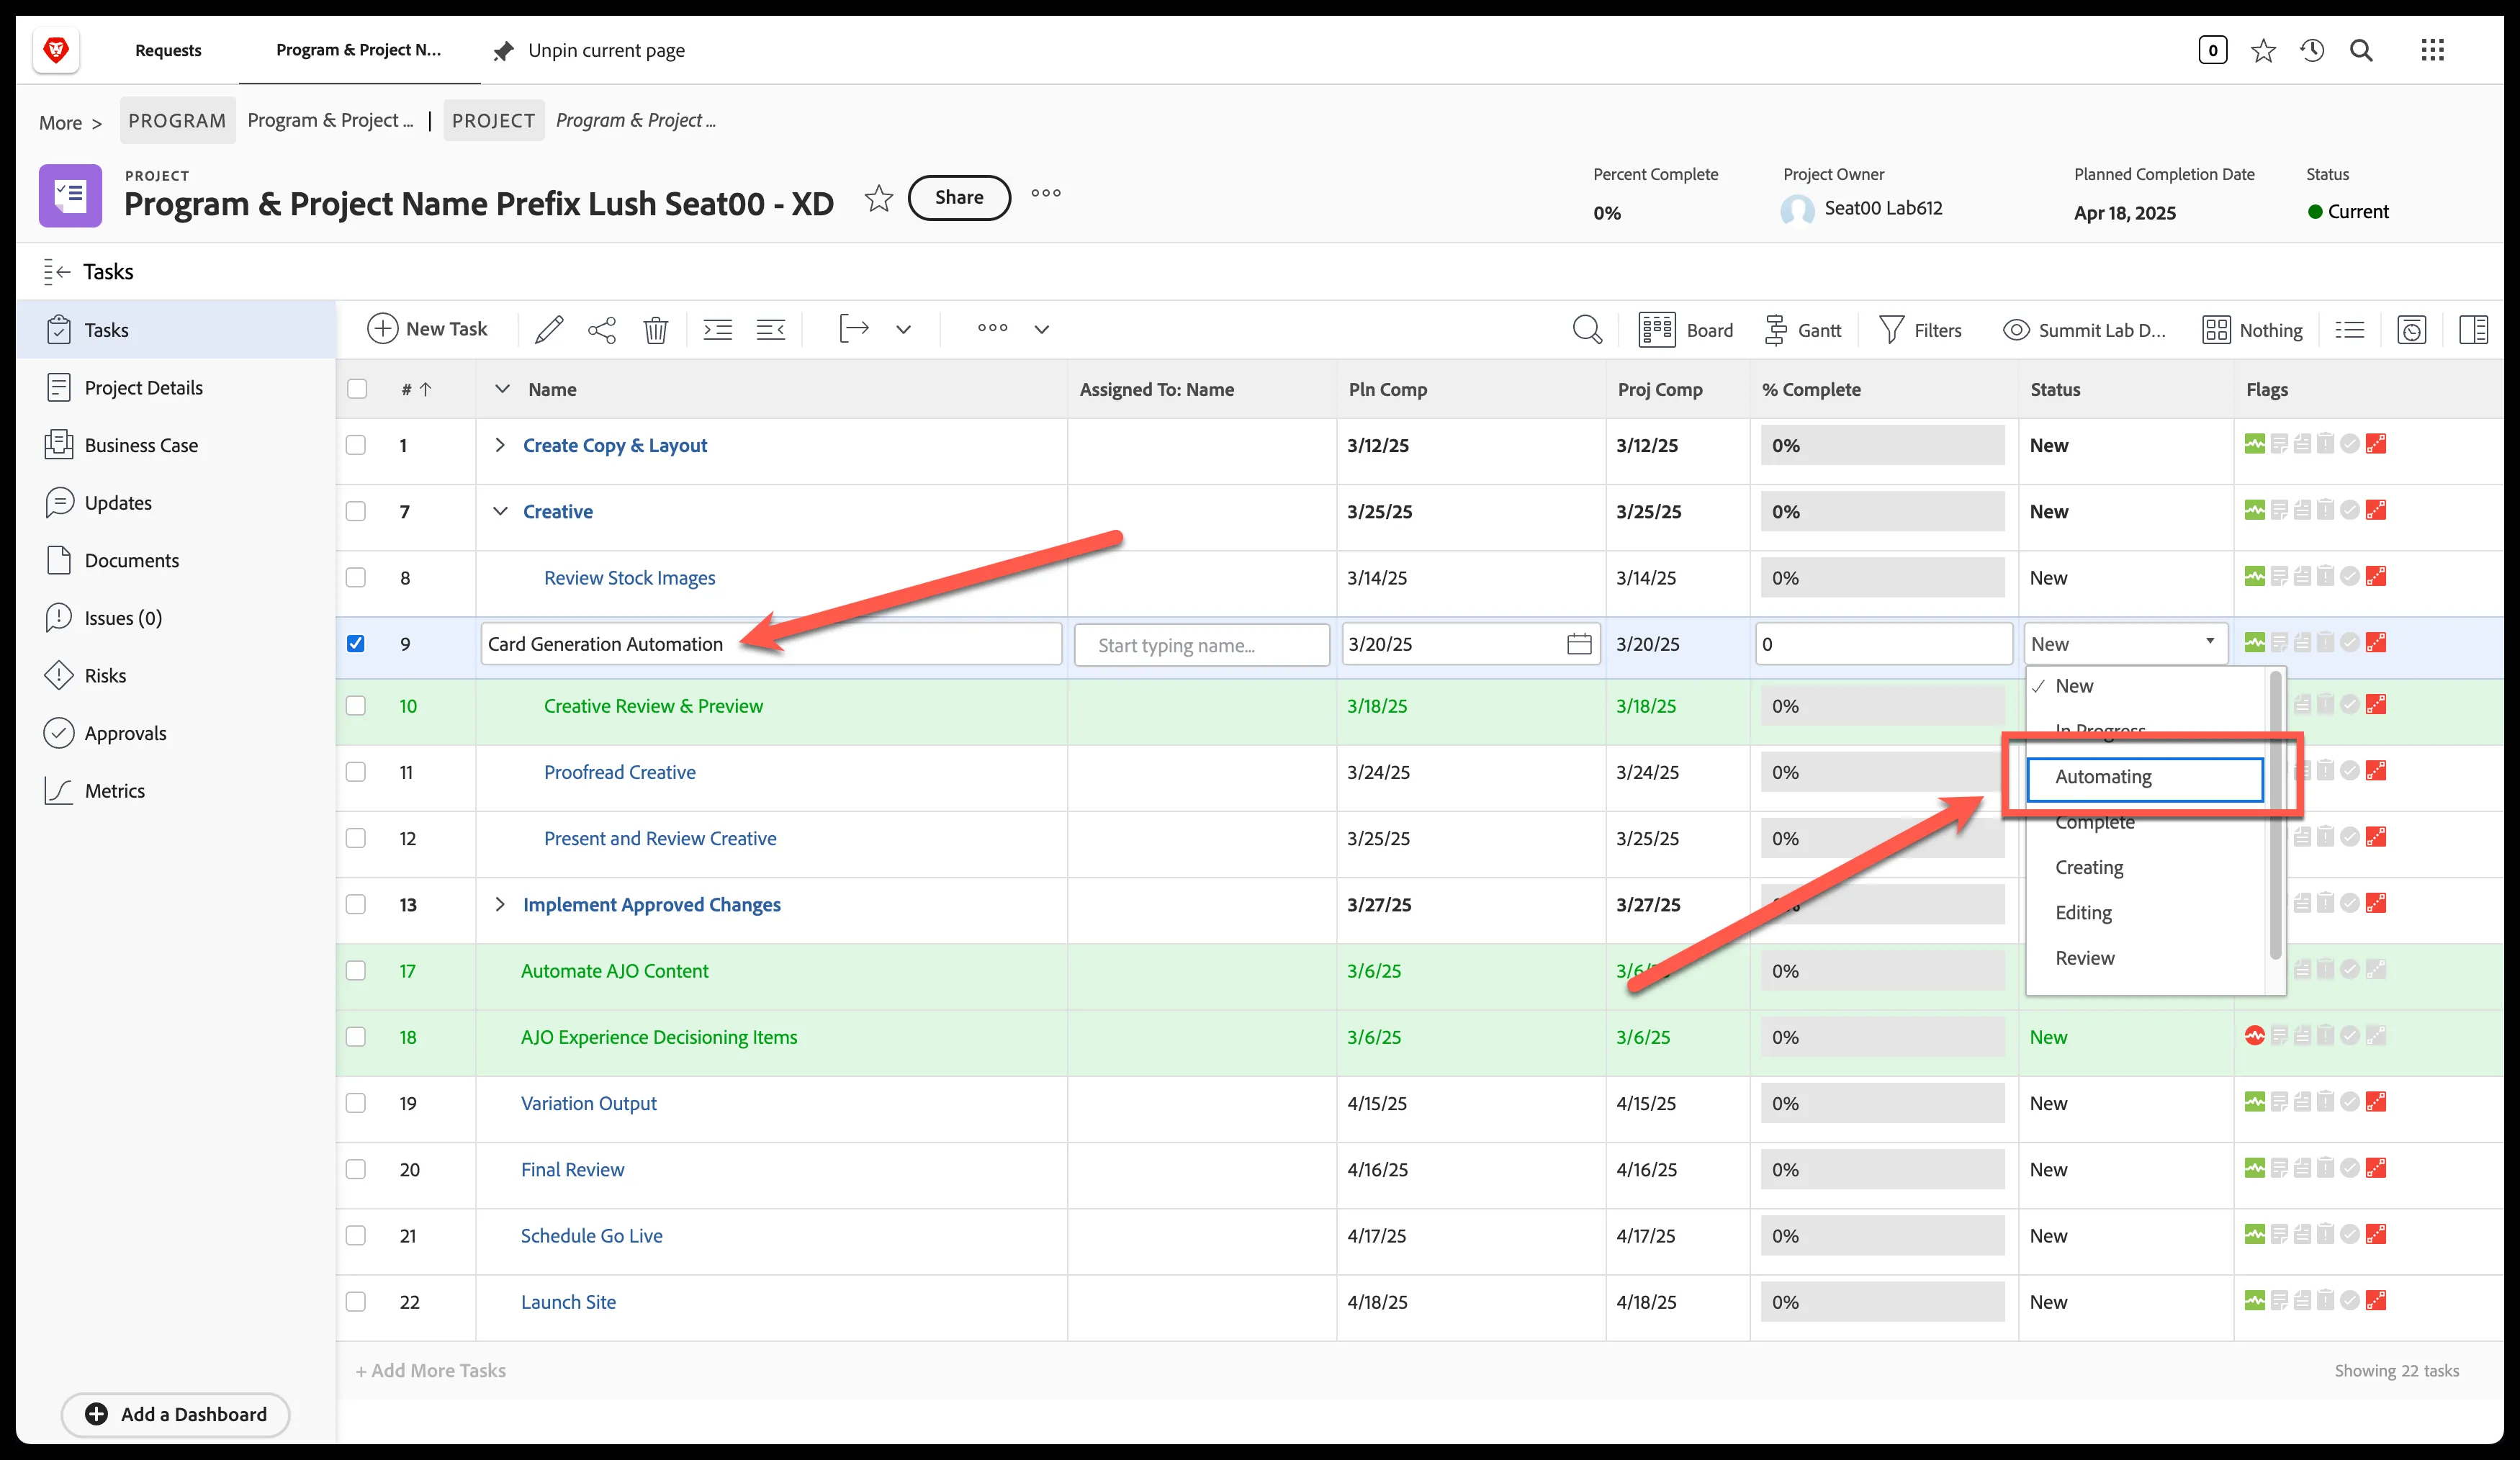This screenshot has height=1460, width=2520.
Task: Open the Gantt view
Action: [1803, 330]
